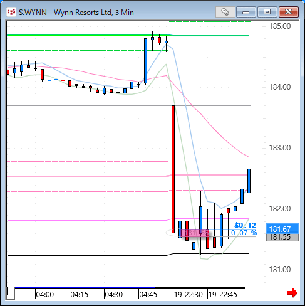Click the 19-22:30 time axis label
This screenshot has width=305, height=306.
tap(189, 295)
